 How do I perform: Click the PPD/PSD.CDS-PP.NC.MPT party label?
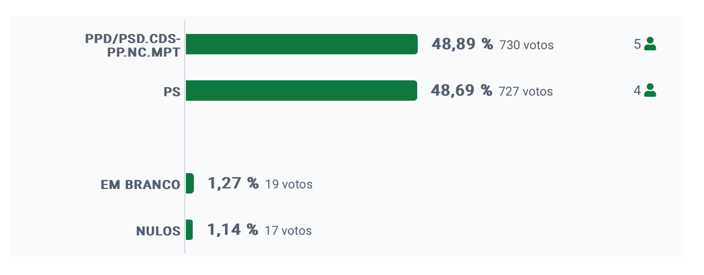pos(133,45)
